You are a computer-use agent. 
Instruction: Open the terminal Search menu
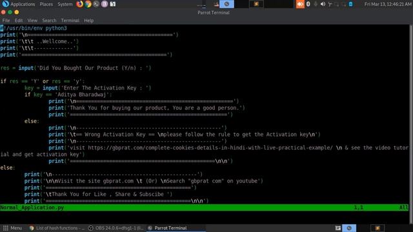point(49,20)
